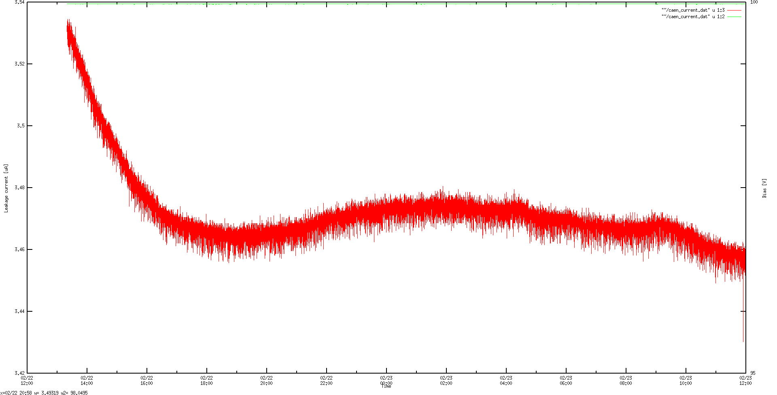Click the 3.46 y-axis tick label

coord(19,249)
